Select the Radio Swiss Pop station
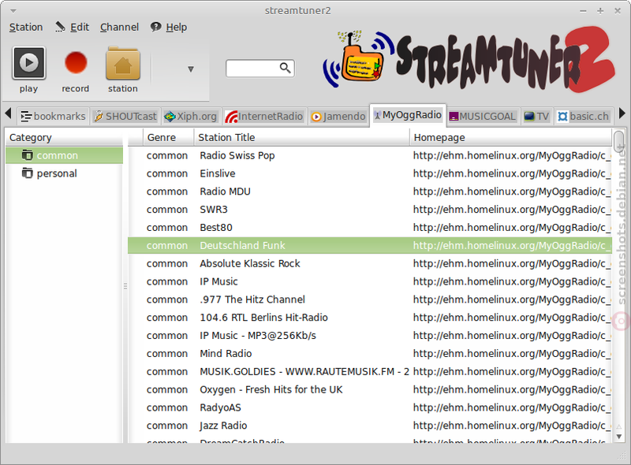This screenshot has width=631, height=465. (x=370, y=155)
